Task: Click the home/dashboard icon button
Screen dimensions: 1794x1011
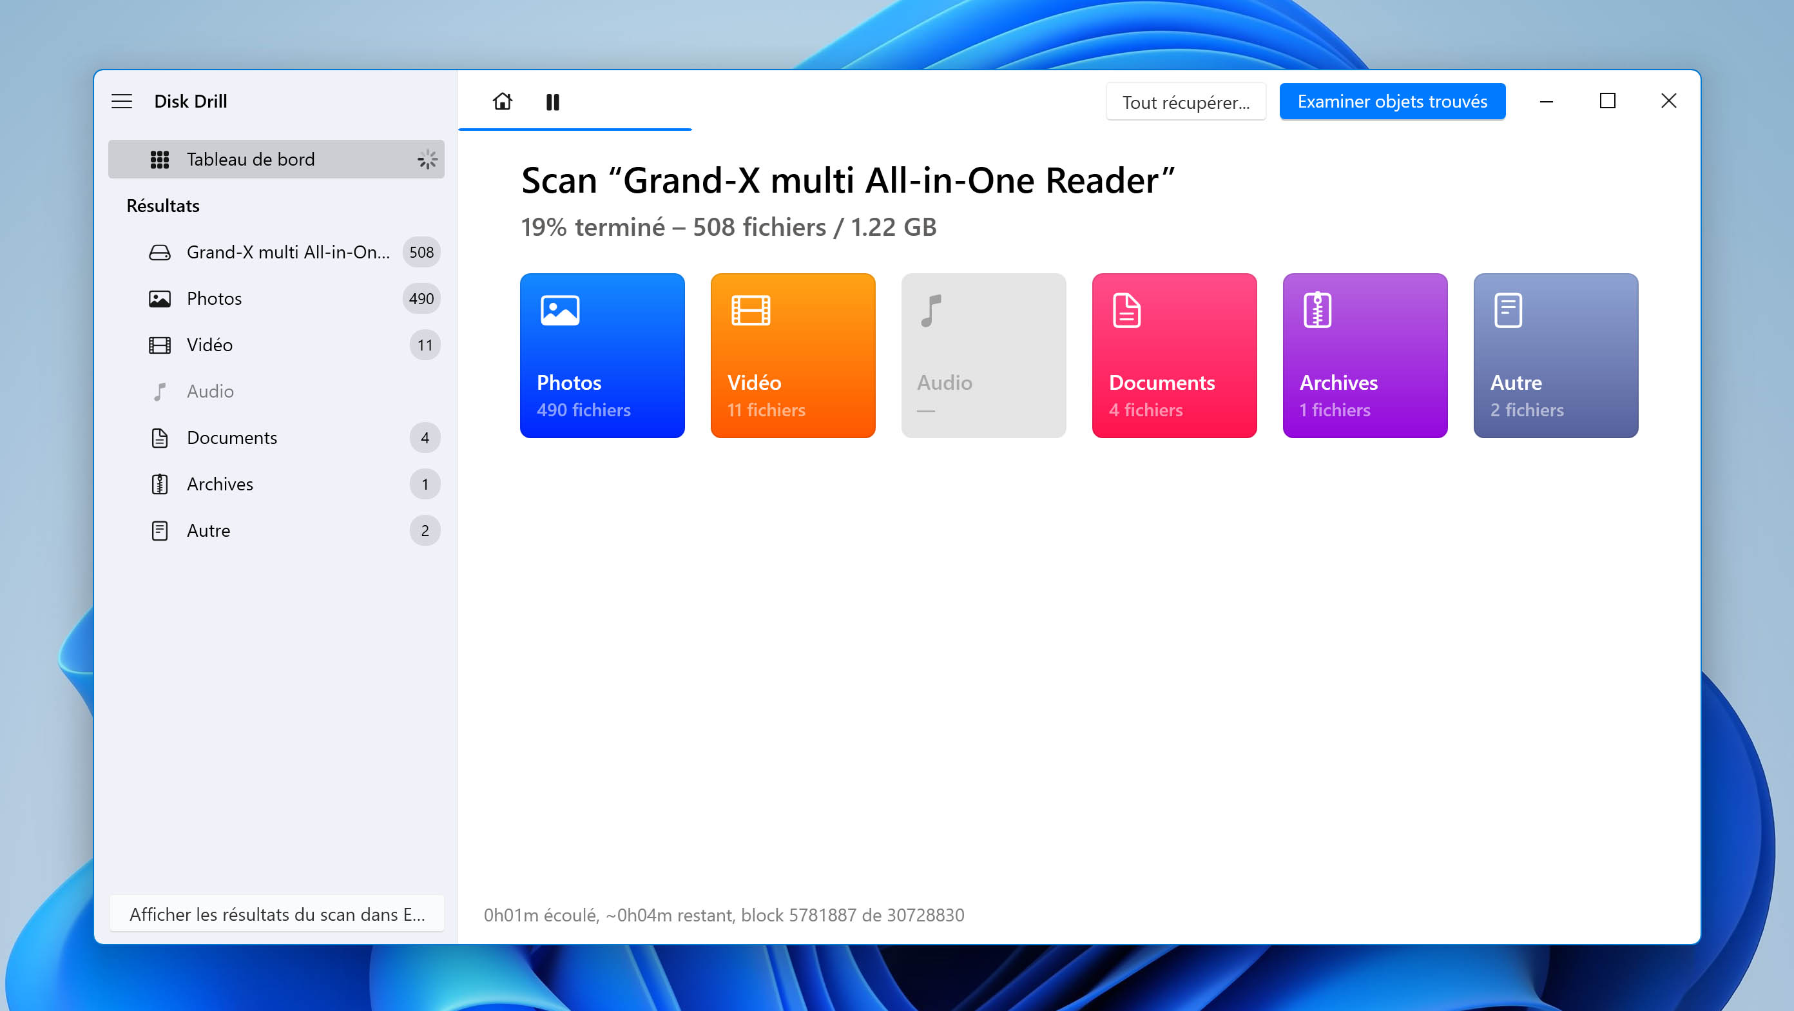Action: coord(501,101)
